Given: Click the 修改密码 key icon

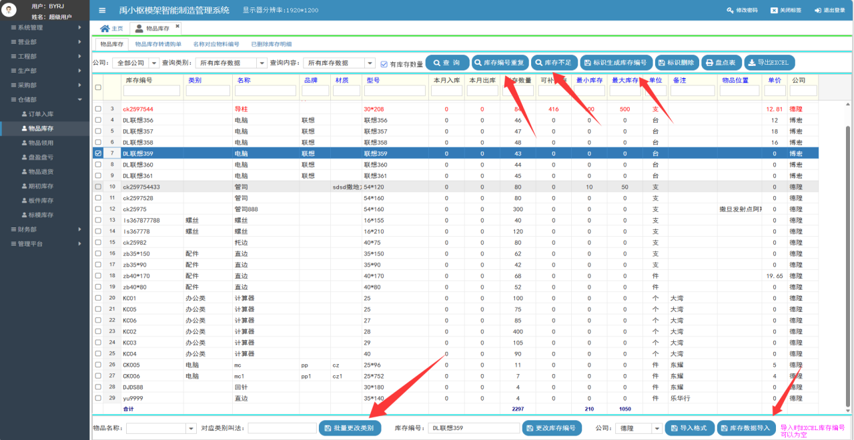Looking at the screenshot, I should point(730,11).
